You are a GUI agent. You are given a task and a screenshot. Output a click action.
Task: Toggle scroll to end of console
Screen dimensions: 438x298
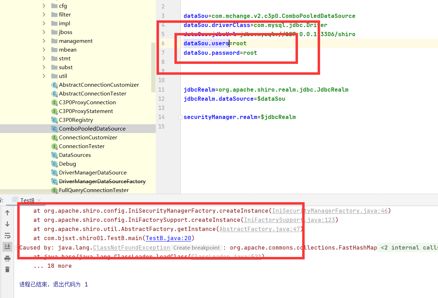(x=7, y=247)
